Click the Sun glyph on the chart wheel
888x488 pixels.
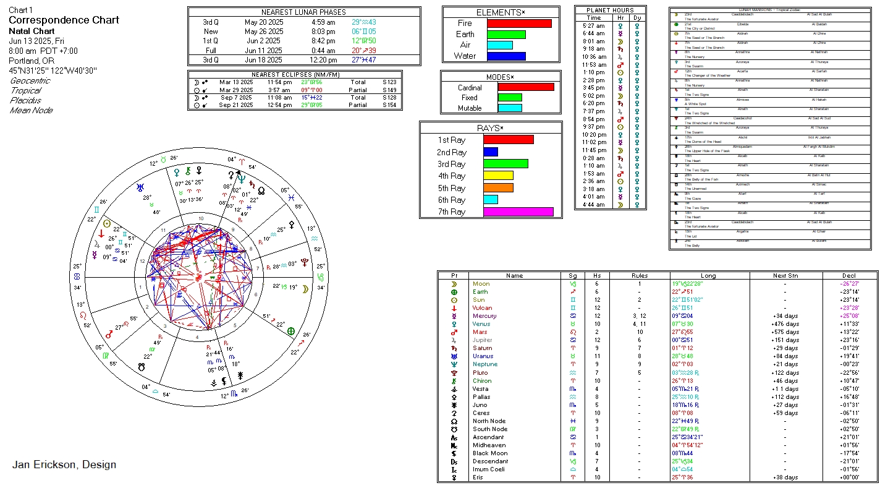click(x=107, y=224)
